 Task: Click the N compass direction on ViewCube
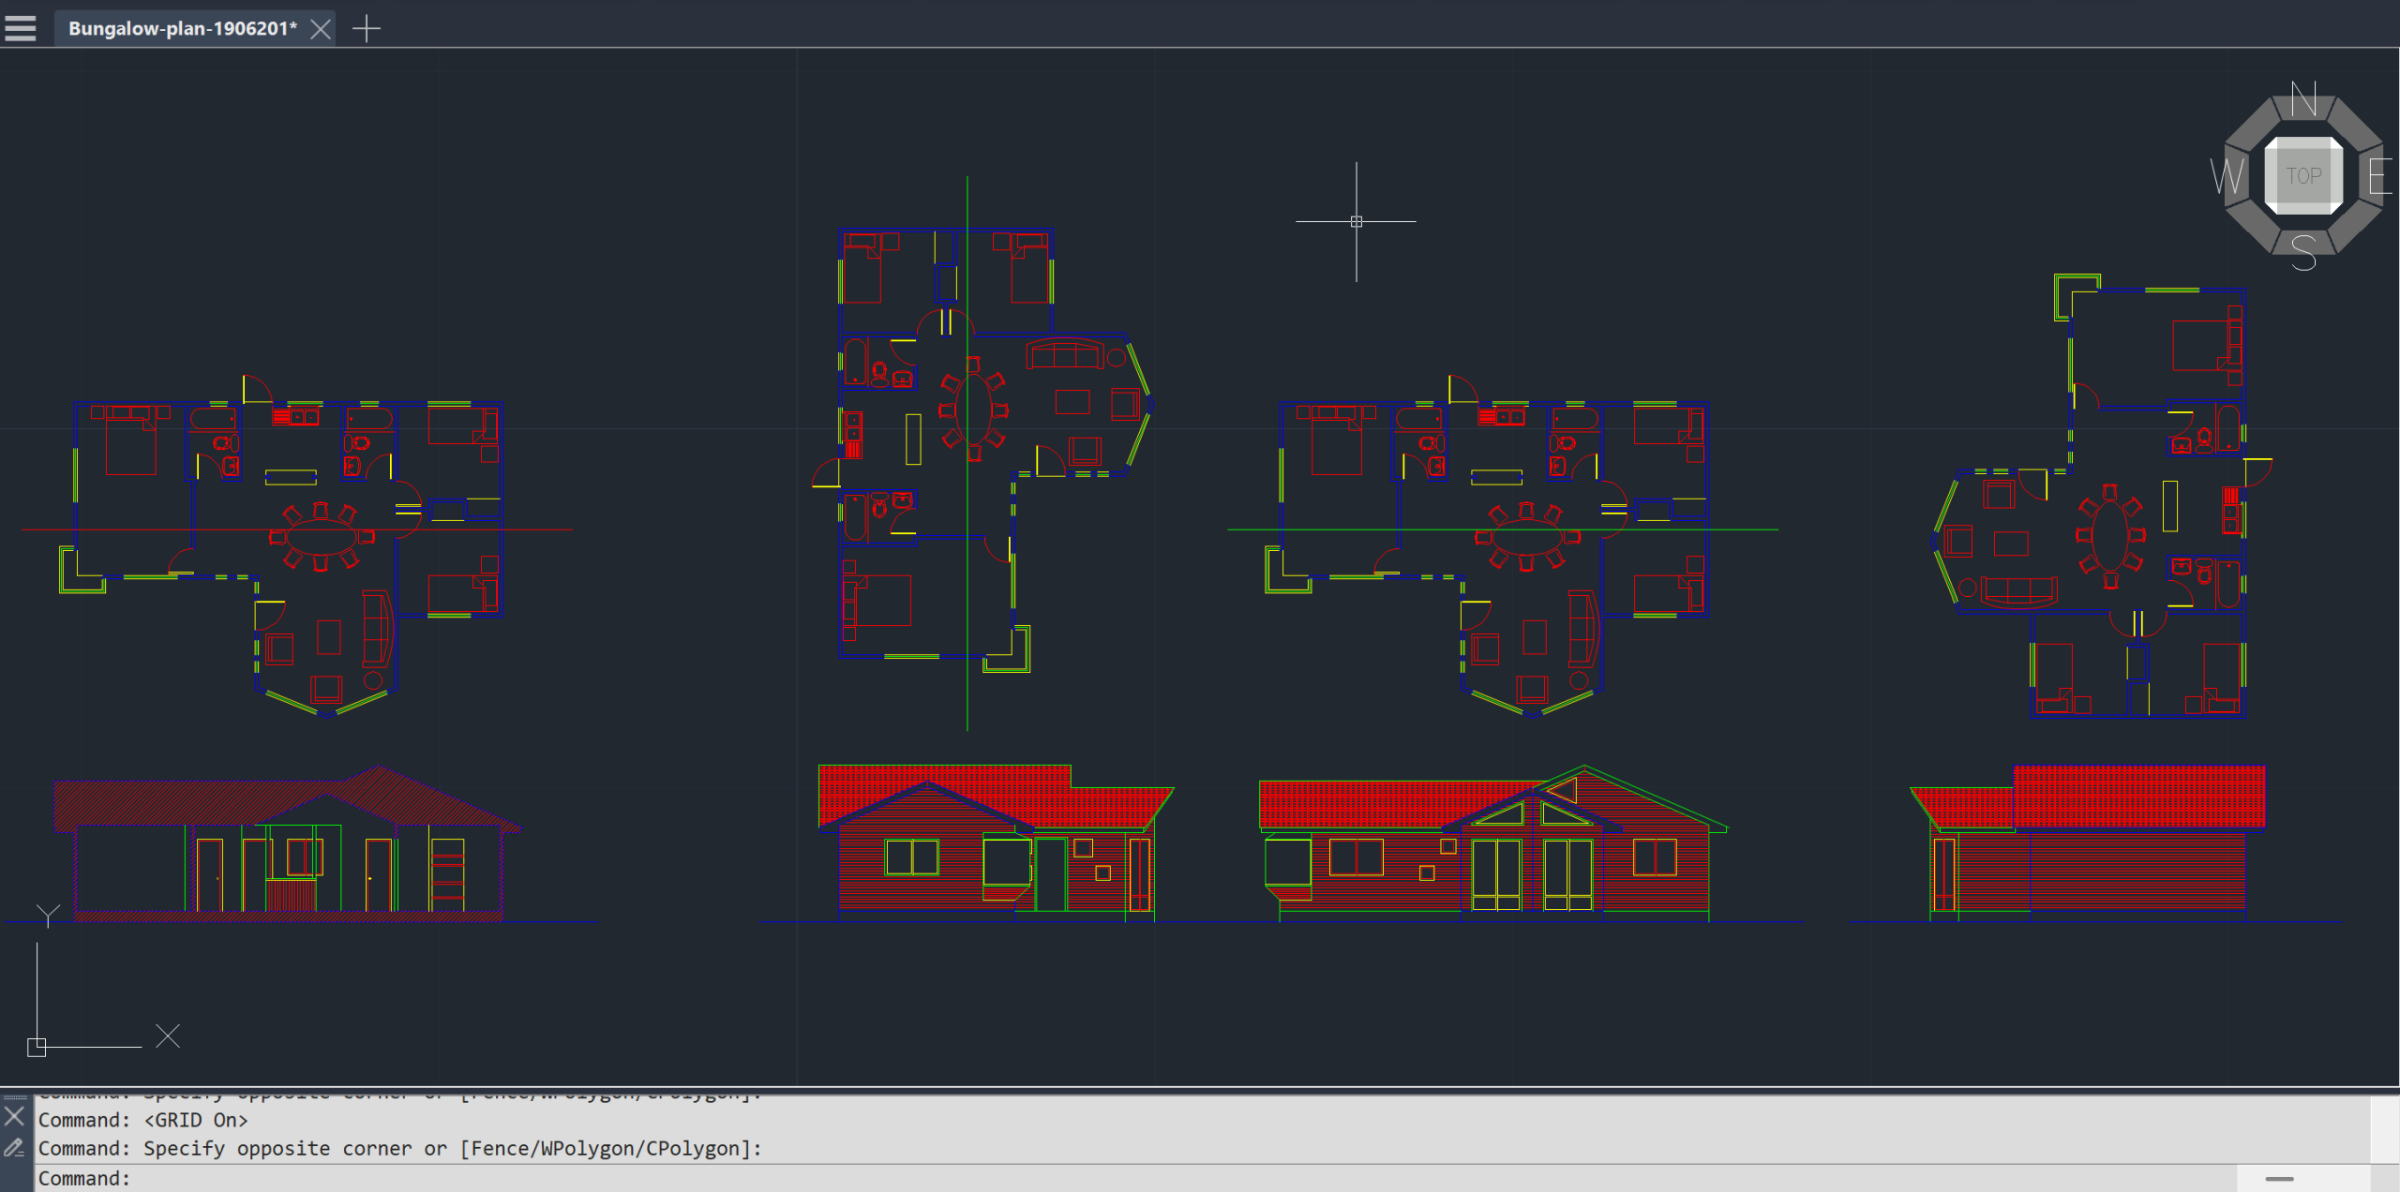(x=2303, y=99)
